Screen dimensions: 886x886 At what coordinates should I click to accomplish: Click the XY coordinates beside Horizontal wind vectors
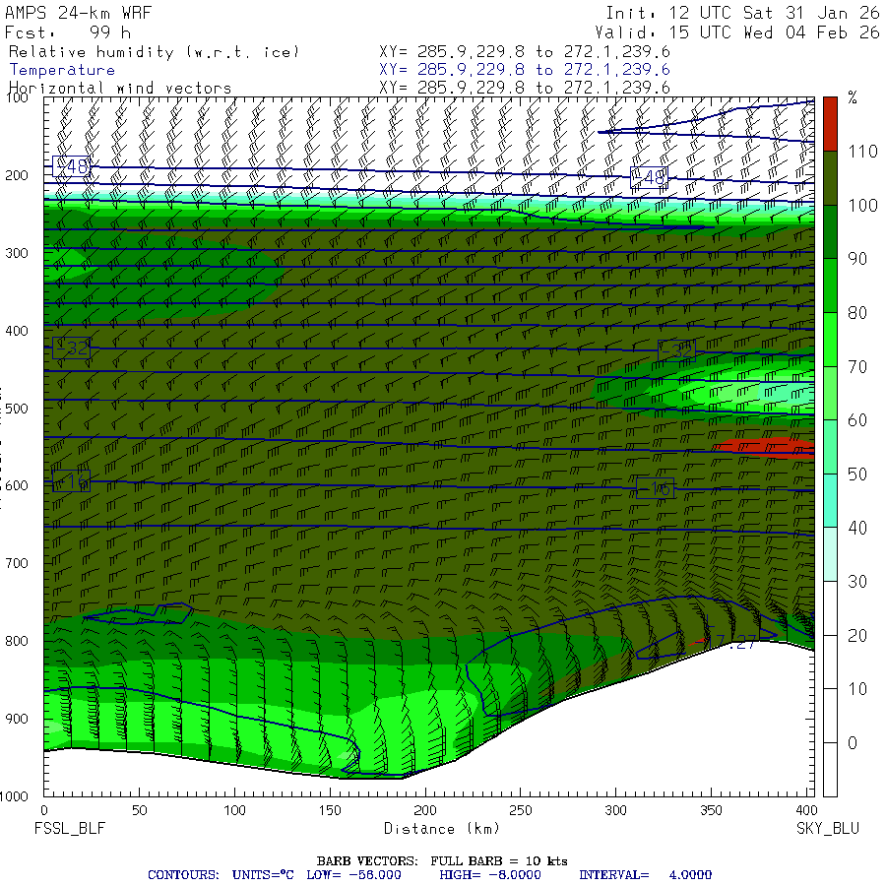525,88
